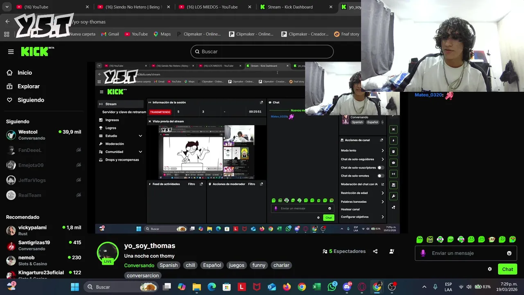Screen dimensions: 524x295
Task: Focus the Buscar search field on Kick
Action: coord(262,52)
